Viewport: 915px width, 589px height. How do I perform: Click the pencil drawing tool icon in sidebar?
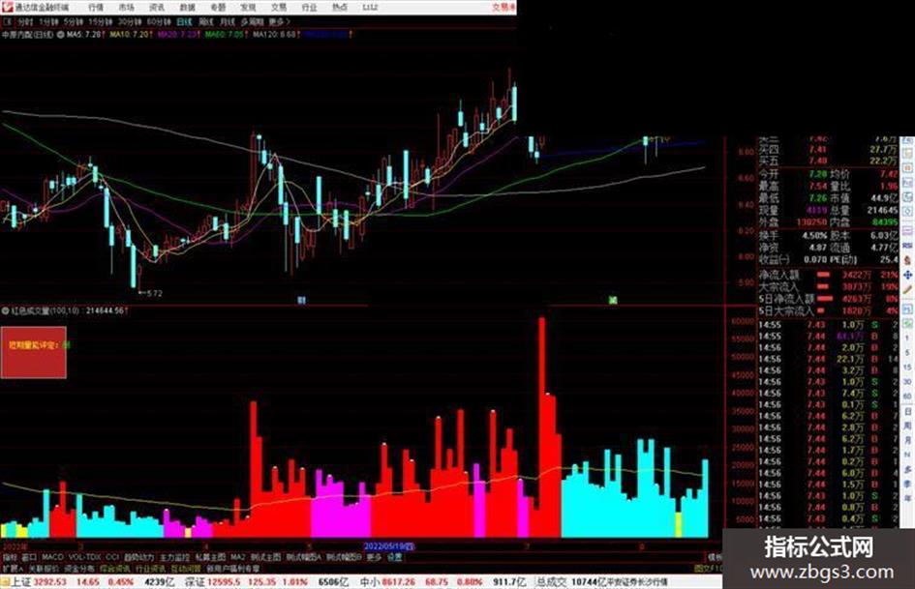[x=907, y=289]
